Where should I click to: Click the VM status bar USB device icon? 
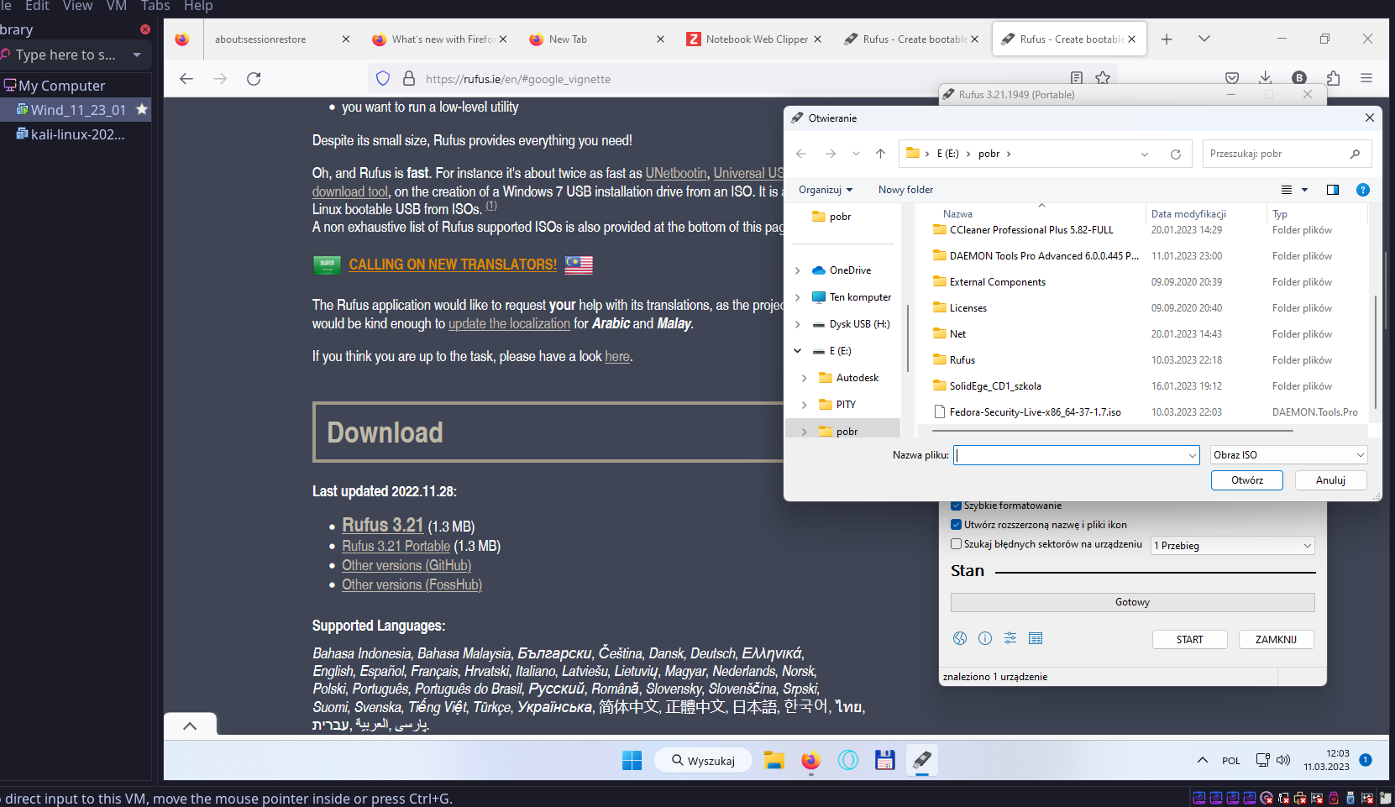[x=1350, y=798]
